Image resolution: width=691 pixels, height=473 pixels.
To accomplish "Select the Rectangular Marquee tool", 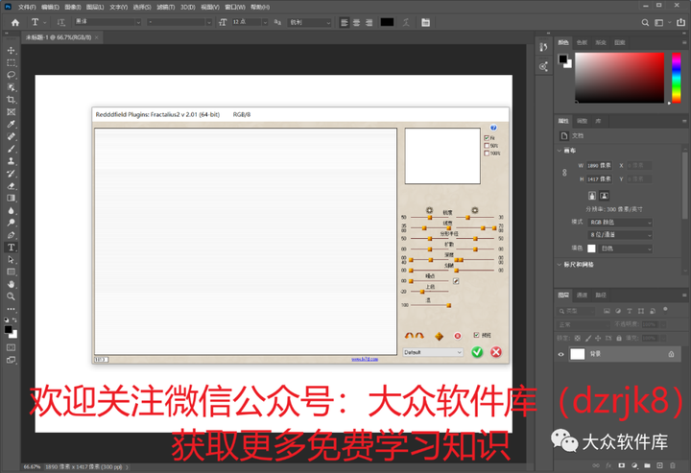I will point(11,62).
